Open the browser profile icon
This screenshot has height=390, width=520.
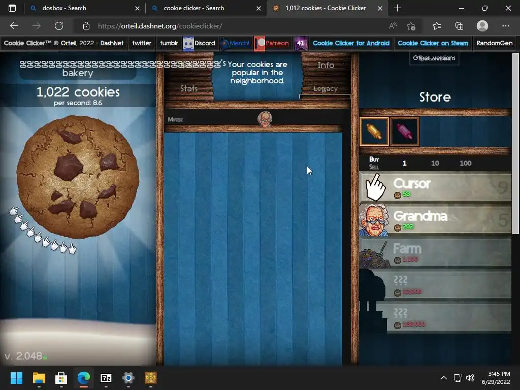pos(482,26)
